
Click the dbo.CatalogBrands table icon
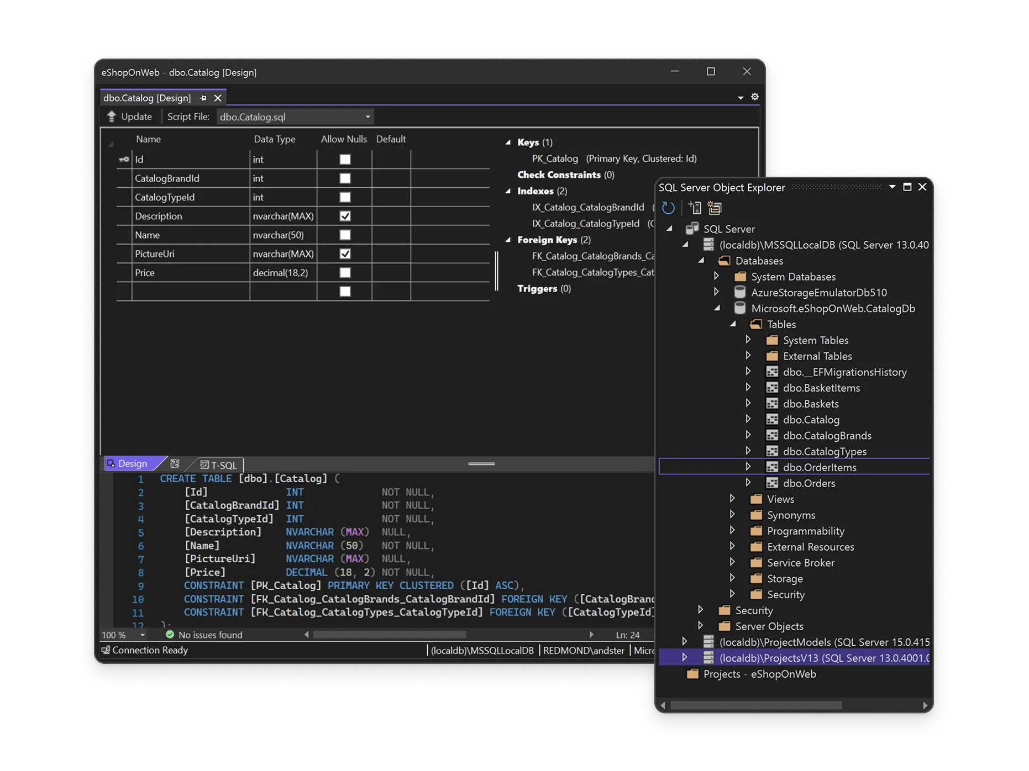click(772, 436)
